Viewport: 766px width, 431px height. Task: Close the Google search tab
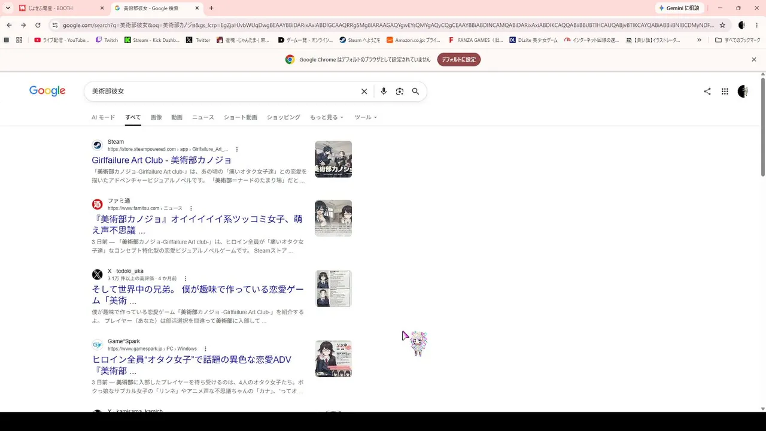[x=197, y=8]
